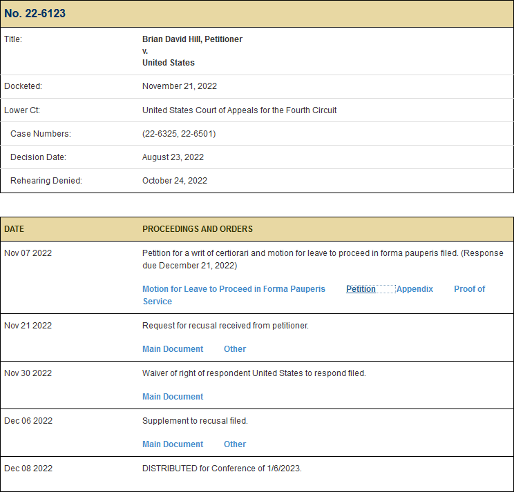Select 'DISTRIBUTED for Conference of 1/6/2023.' text
This screenshot has width=514, height=492.
pos(222,469)
